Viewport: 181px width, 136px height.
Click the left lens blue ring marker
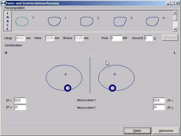point(112,88)
